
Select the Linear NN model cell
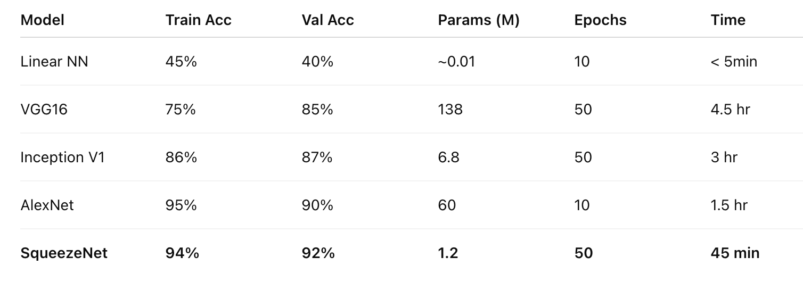click(x=54, y=62)
